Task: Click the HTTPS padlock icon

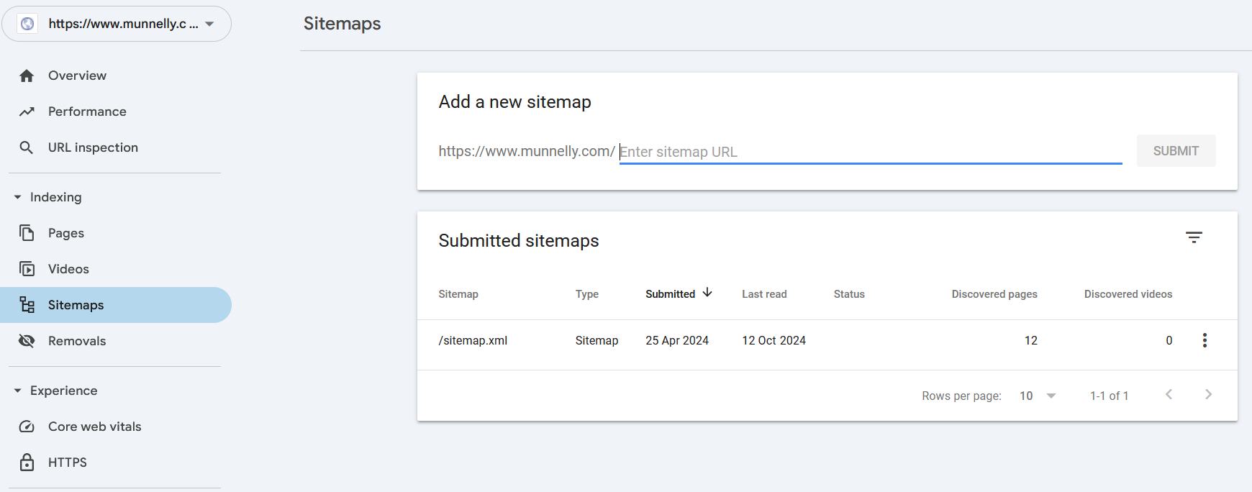Action: pyautogui.click(x=27, y=462)
